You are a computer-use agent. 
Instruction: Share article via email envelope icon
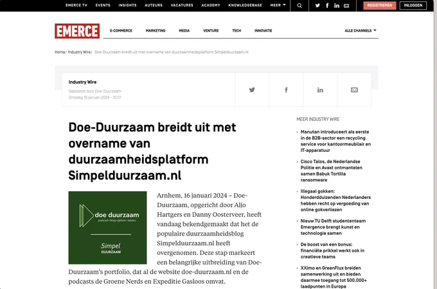tap(354, 89)
